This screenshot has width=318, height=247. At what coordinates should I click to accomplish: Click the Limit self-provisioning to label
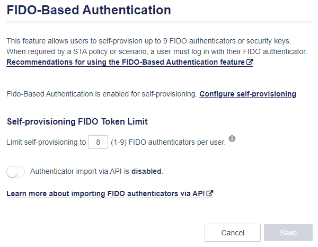pos(46,142)
